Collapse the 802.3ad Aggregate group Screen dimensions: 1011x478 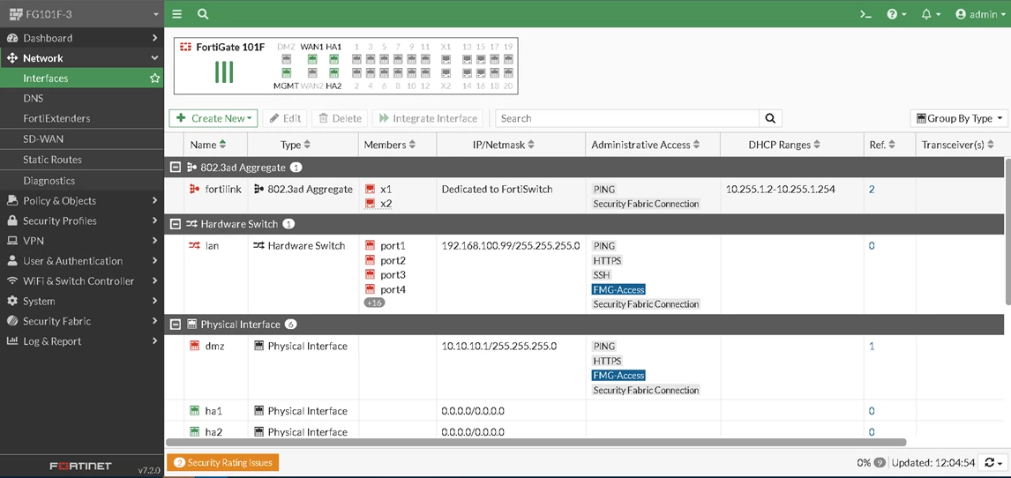[x=174, y=168]
